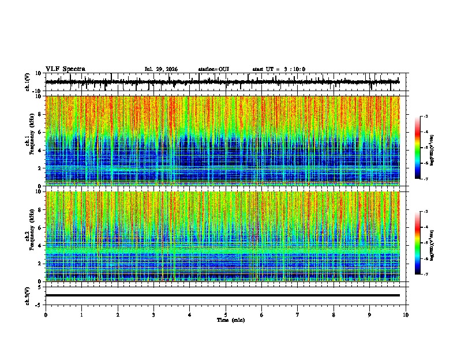Select the date text "Jul 29, 2026"

pos(161,69)
